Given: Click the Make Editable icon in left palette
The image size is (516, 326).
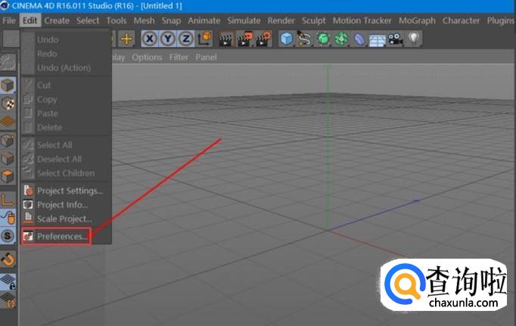Looking at the screenshot, I should (x=8, y=62).
